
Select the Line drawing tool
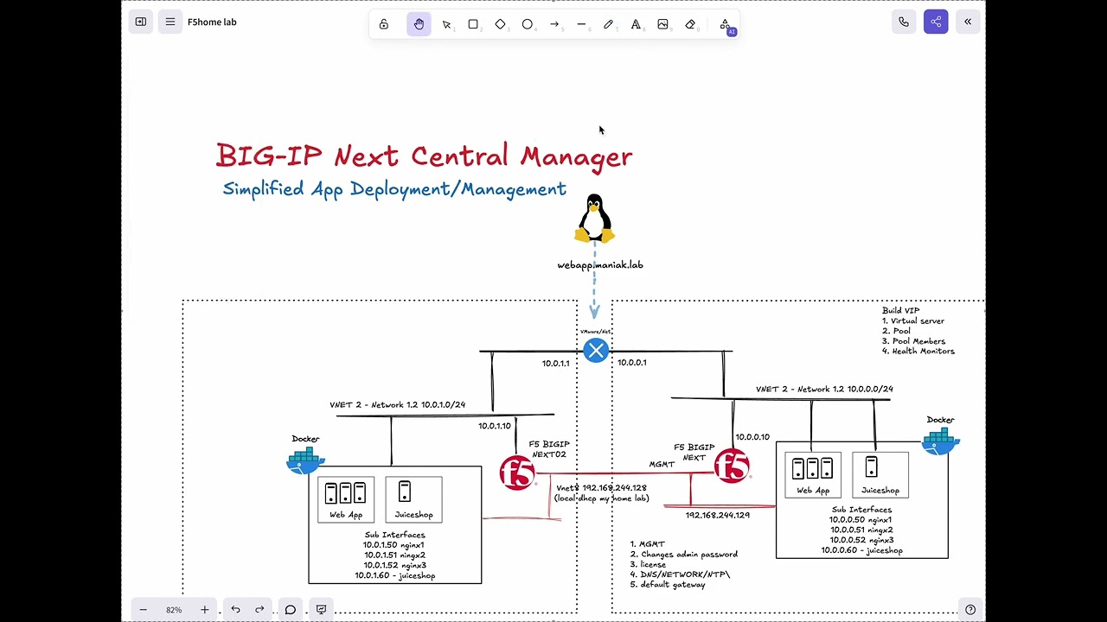(x=581, y=24)
